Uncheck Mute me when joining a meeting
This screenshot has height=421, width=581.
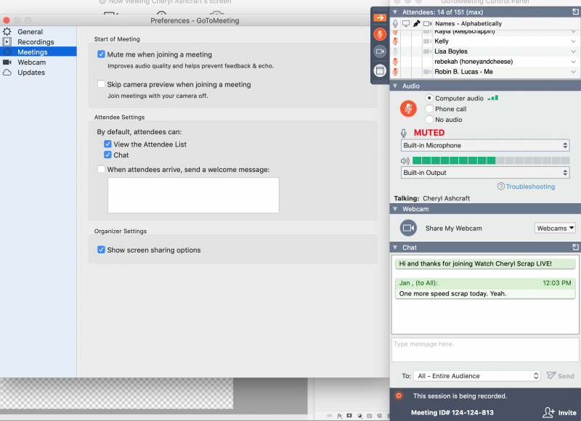pos(101,54)
